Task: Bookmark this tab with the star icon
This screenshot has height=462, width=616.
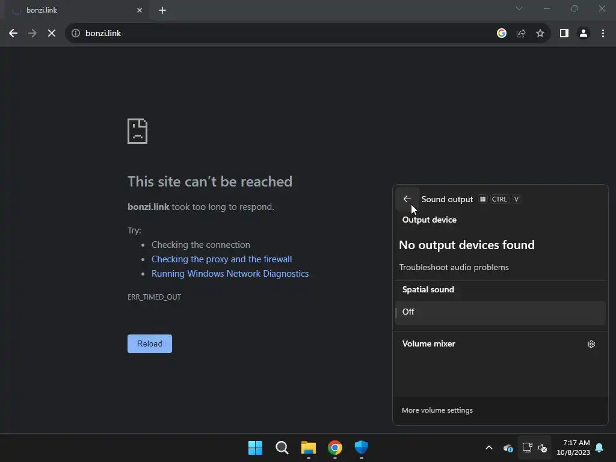Action: pyautogui.click(x=540, y=34)
